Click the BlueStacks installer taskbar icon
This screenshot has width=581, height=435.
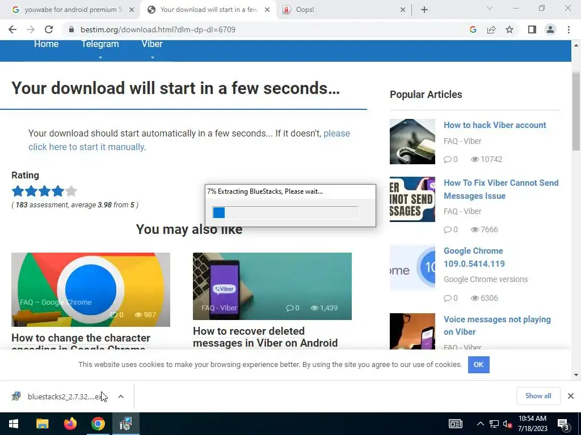coord(126,424)
